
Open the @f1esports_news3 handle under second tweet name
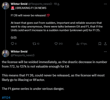(x=23, y=55)
